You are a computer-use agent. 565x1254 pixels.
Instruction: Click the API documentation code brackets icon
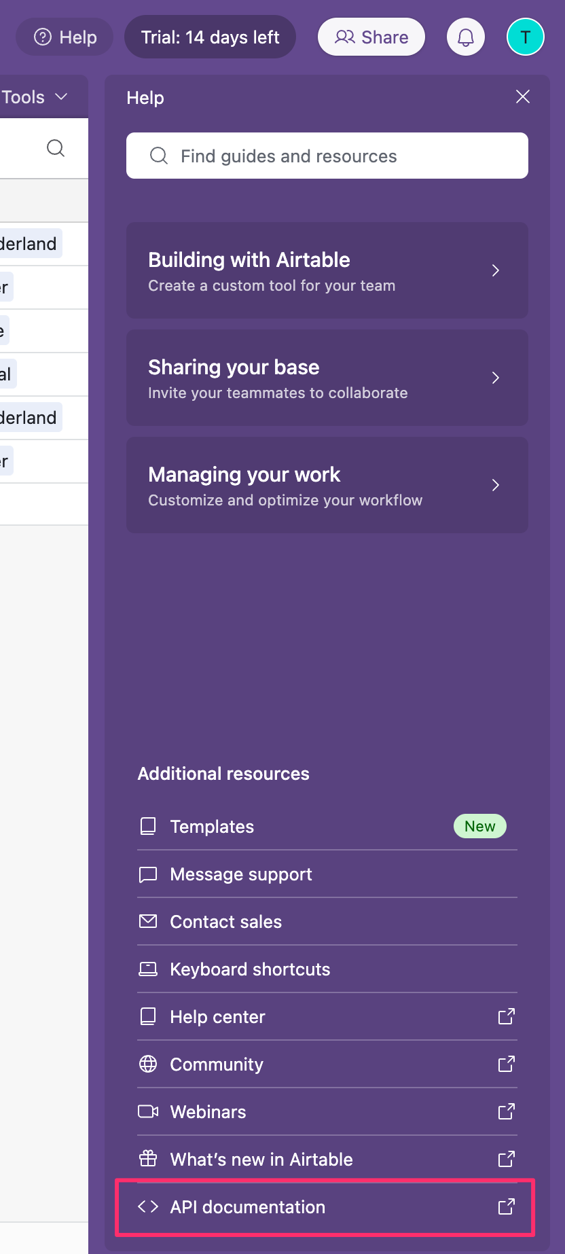tap(148, 1206)
